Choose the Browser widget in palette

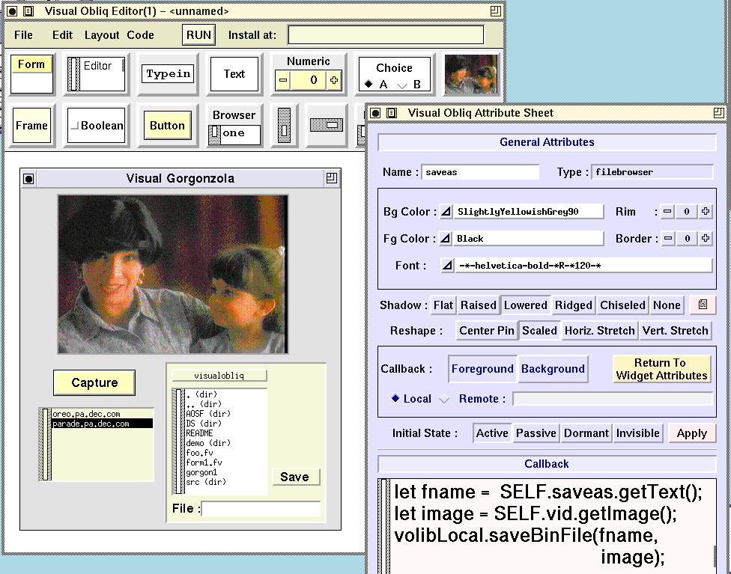point(234,125)
